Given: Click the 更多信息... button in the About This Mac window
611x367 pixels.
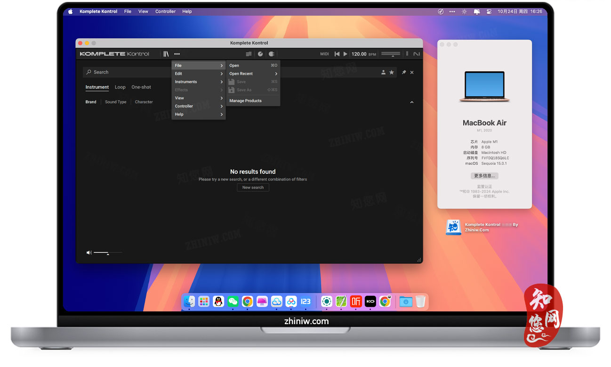Looking at the screenshot, I should (x=484, y=176).
